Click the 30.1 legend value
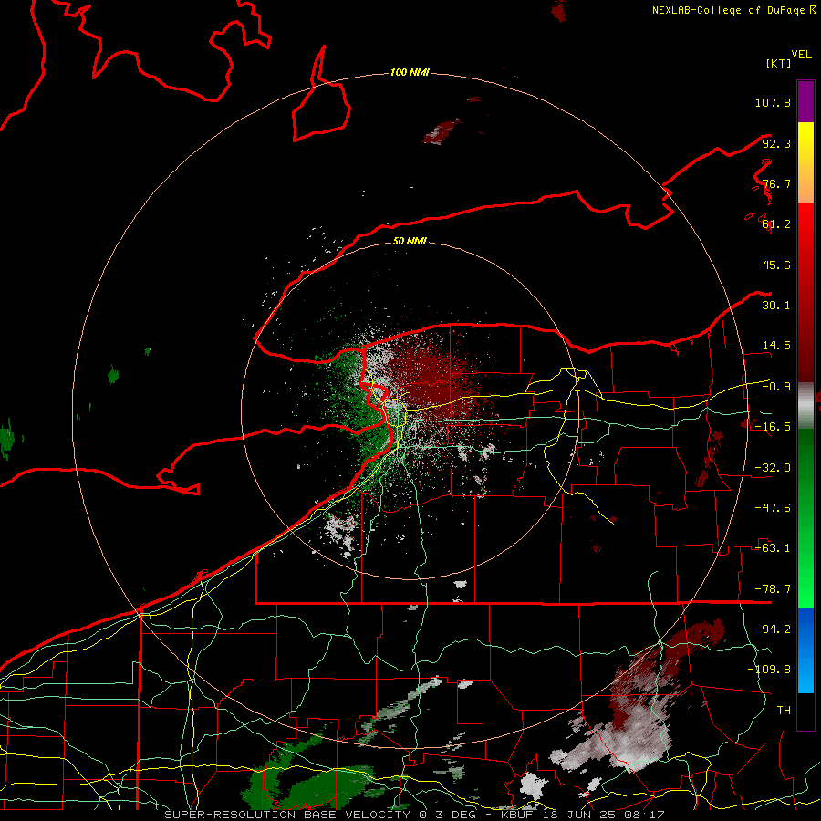Screen dimensions: 821x821 776,306
